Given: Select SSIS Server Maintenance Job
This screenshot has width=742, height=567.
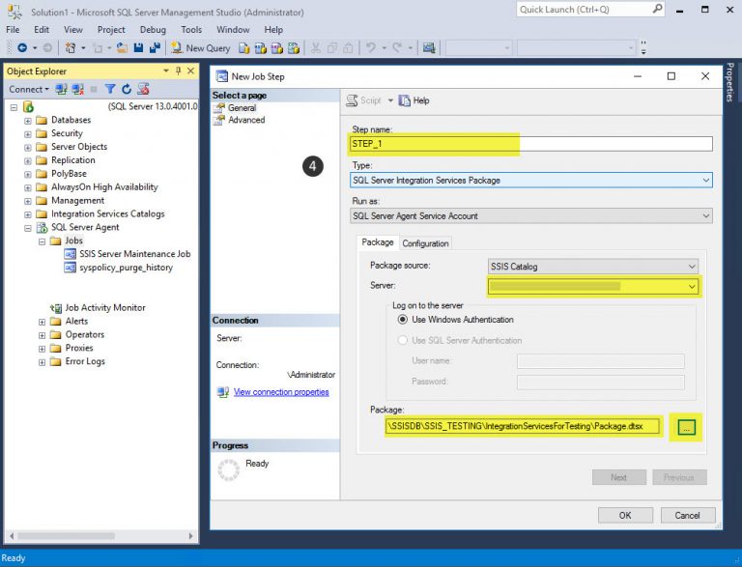Looking at the screenshot, I should tap(134, 254).
